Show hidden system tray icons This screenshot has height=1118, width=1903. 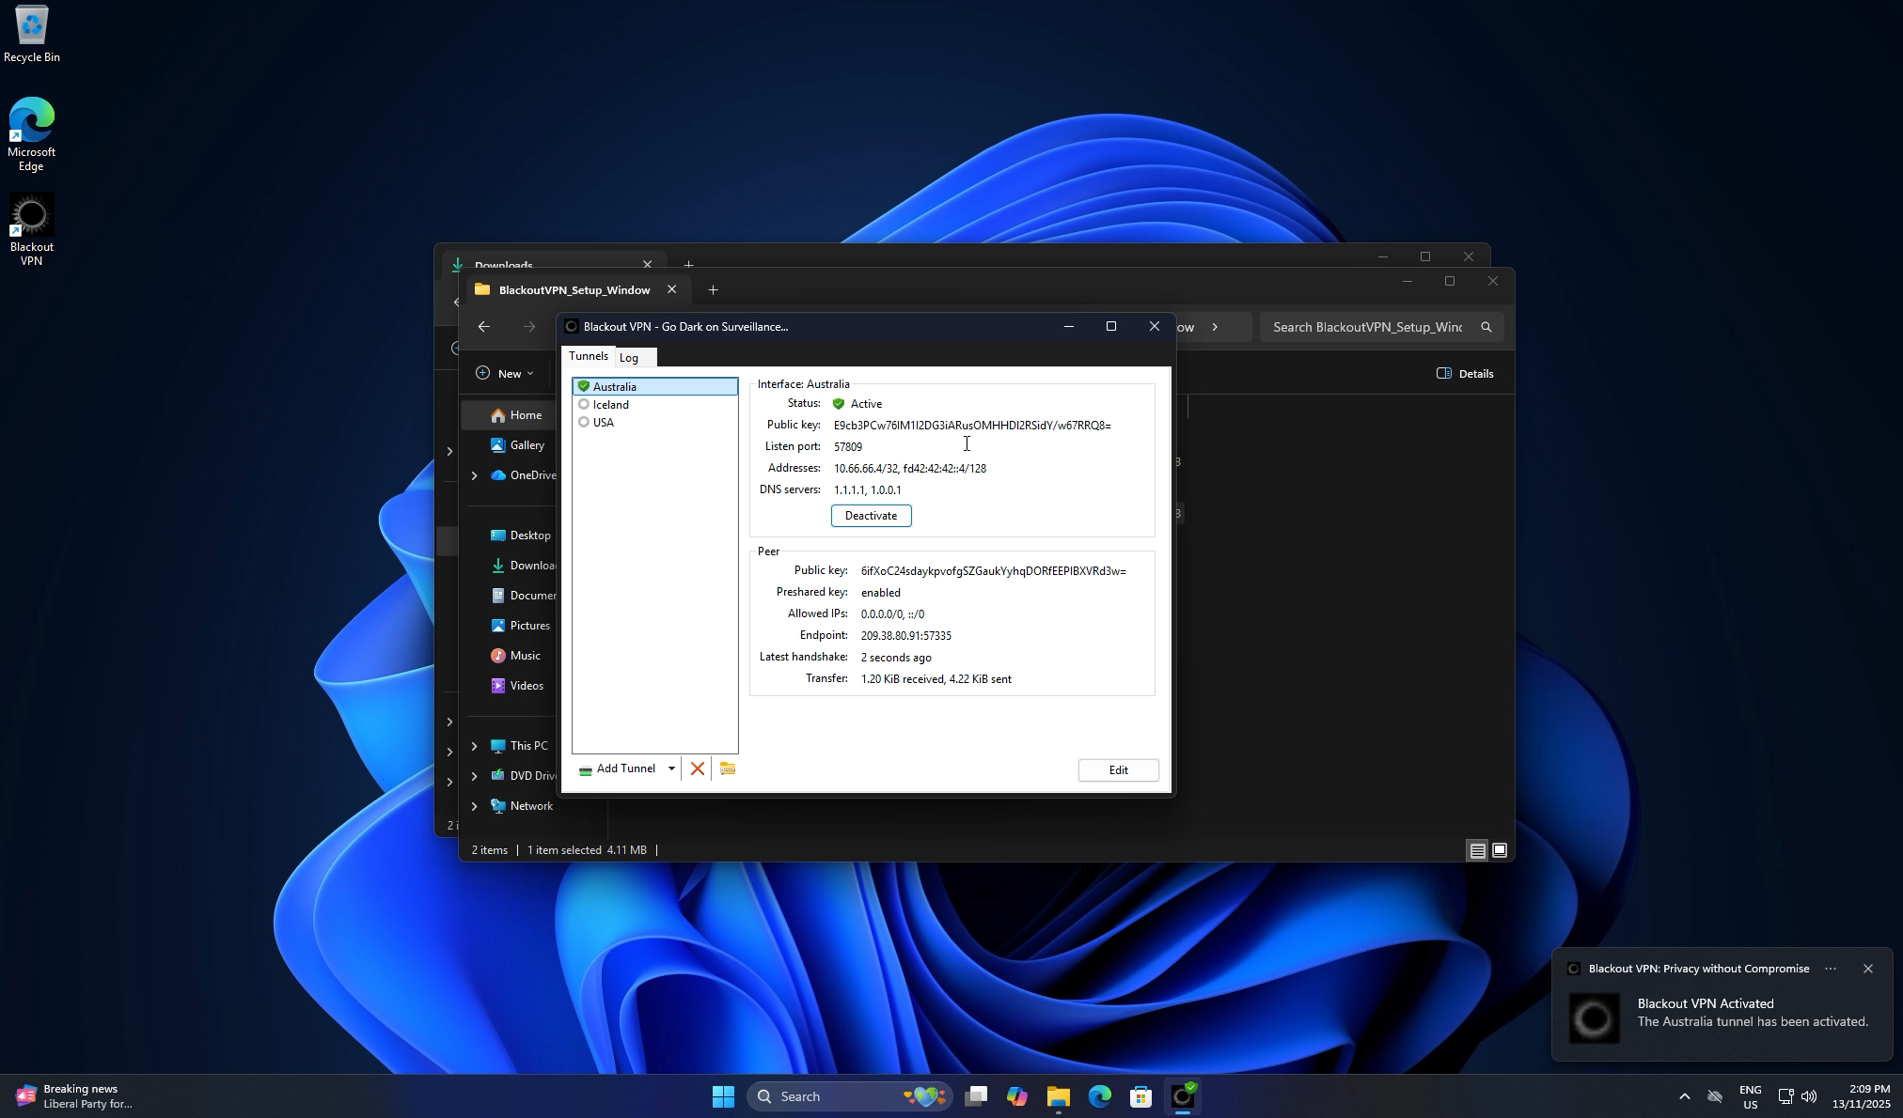click(x=1683, y=1095)
